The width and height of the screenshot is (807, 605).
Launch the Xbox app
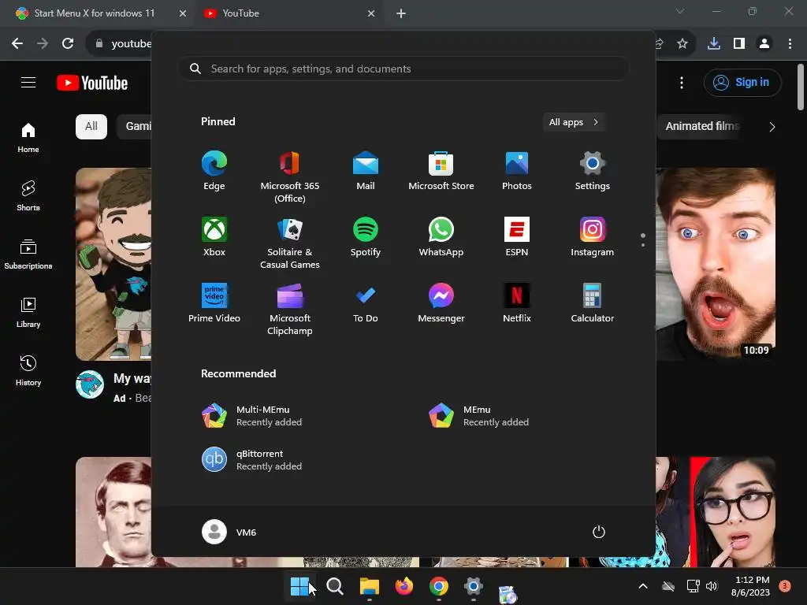pyautogui.click(x=214, y=237)
